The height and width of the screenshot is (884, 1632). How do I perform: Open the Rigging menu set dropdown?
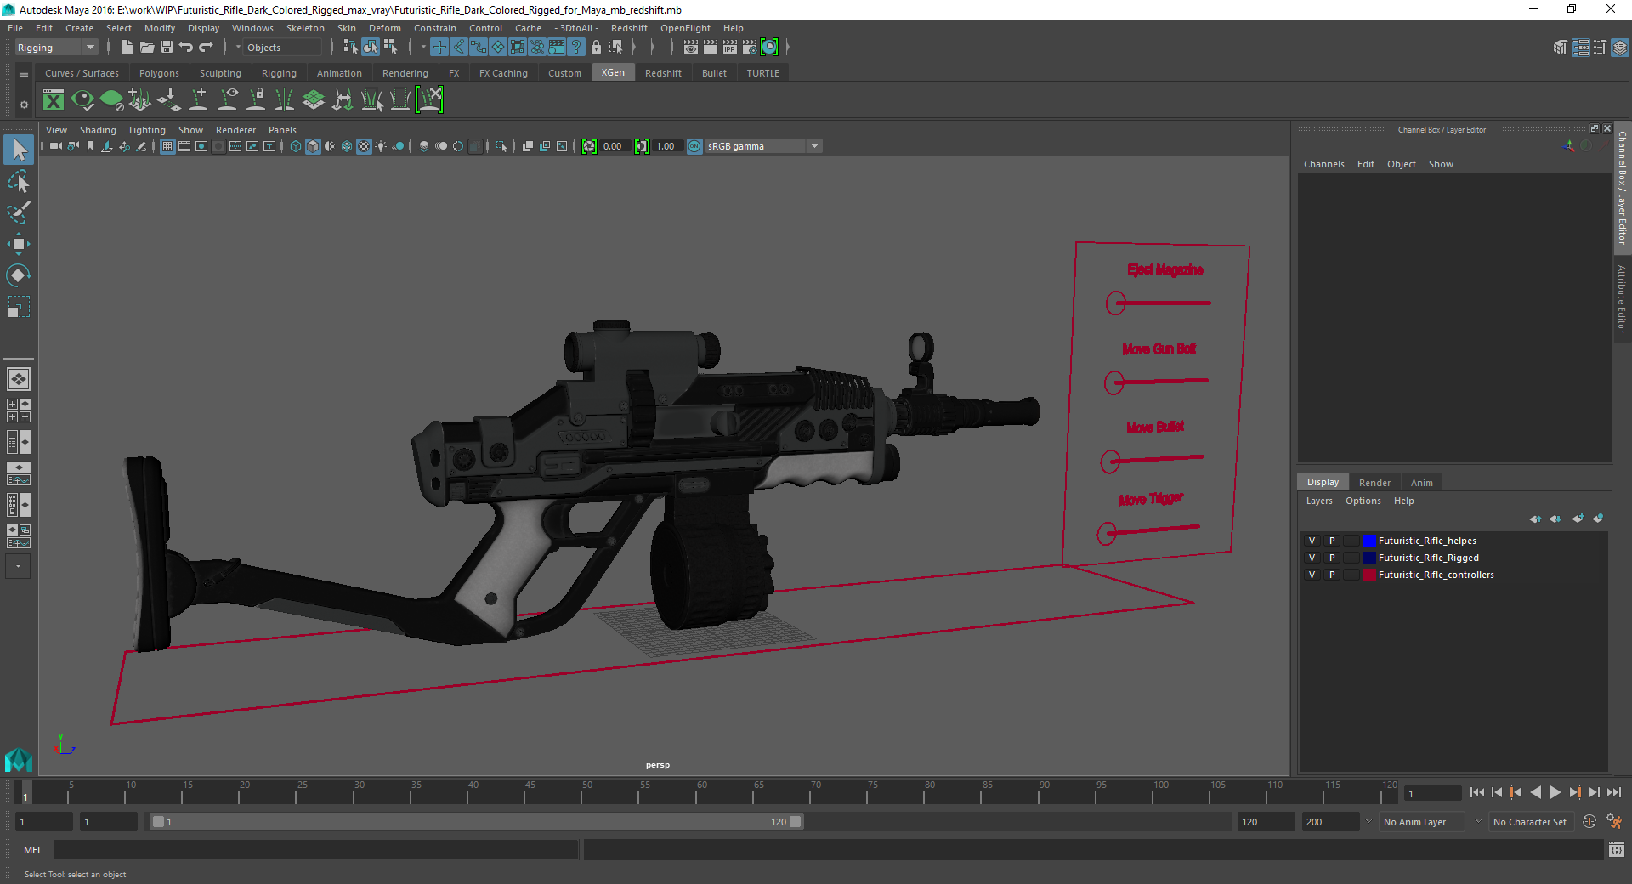click(56, 48)
